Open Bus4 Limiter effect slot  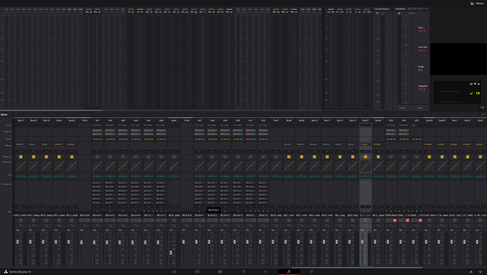click(59, 144)
